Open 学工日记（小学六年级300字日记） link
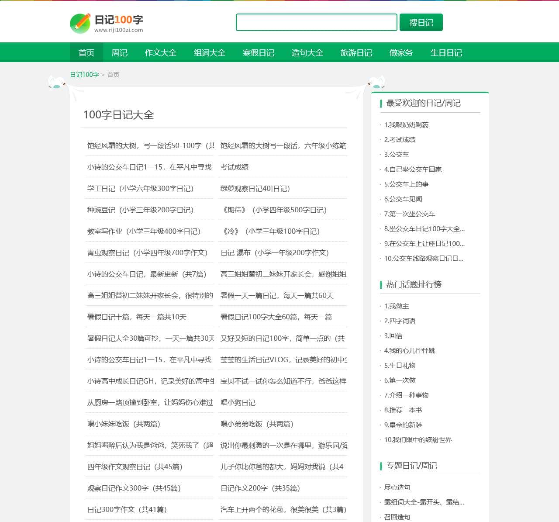Viewport: 559px width, 522px height. pos(140,188)
